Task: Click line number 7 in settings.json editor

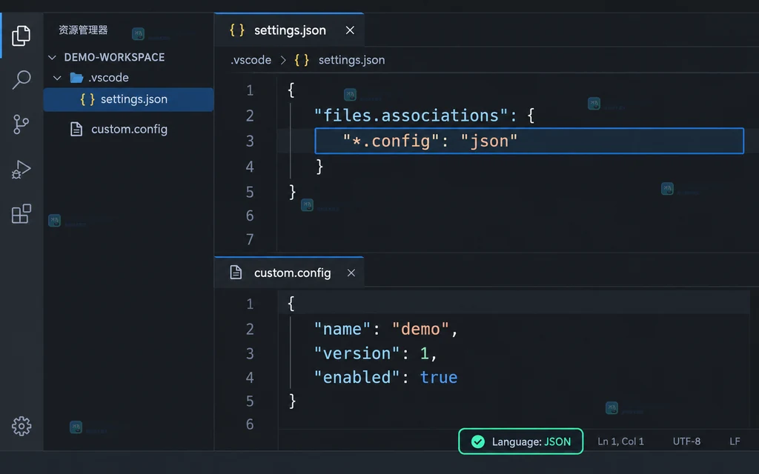Action: click(250, 240)
